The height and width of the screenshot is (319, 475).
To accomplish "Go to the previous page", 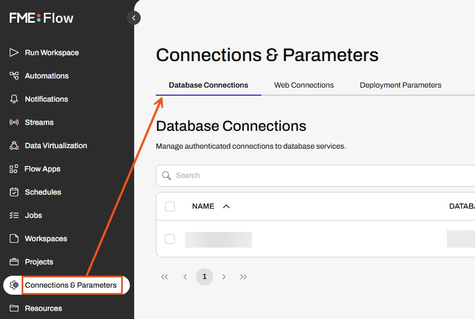I will 185,277.
